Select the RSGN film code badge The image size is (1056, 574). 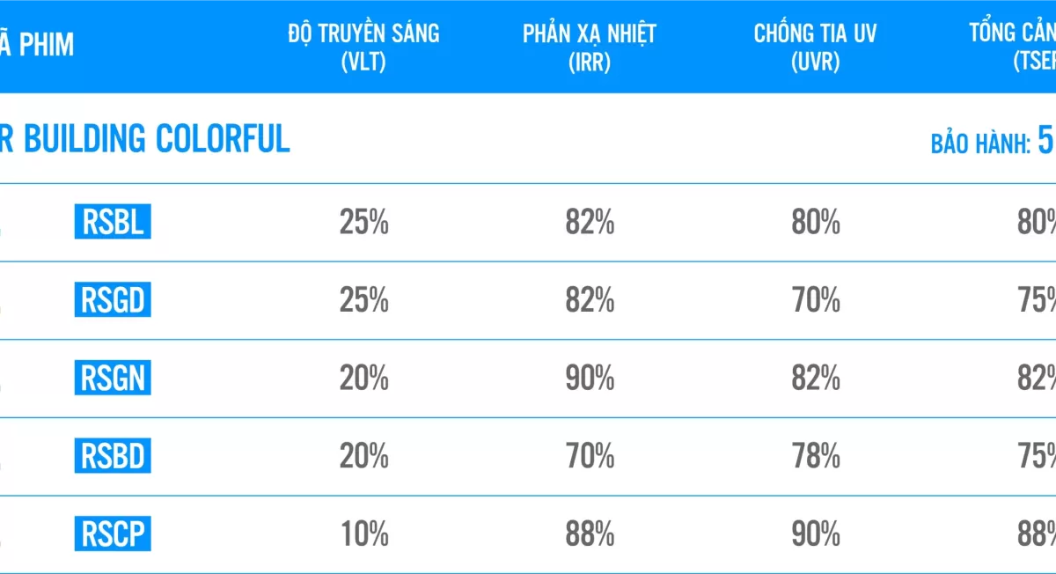click(x=113, y=379)
